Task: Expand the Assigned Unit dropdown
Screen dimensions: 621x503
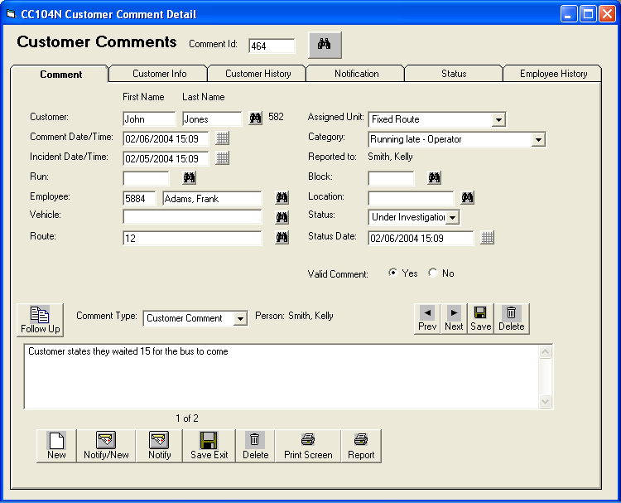Action: [498, 120]
